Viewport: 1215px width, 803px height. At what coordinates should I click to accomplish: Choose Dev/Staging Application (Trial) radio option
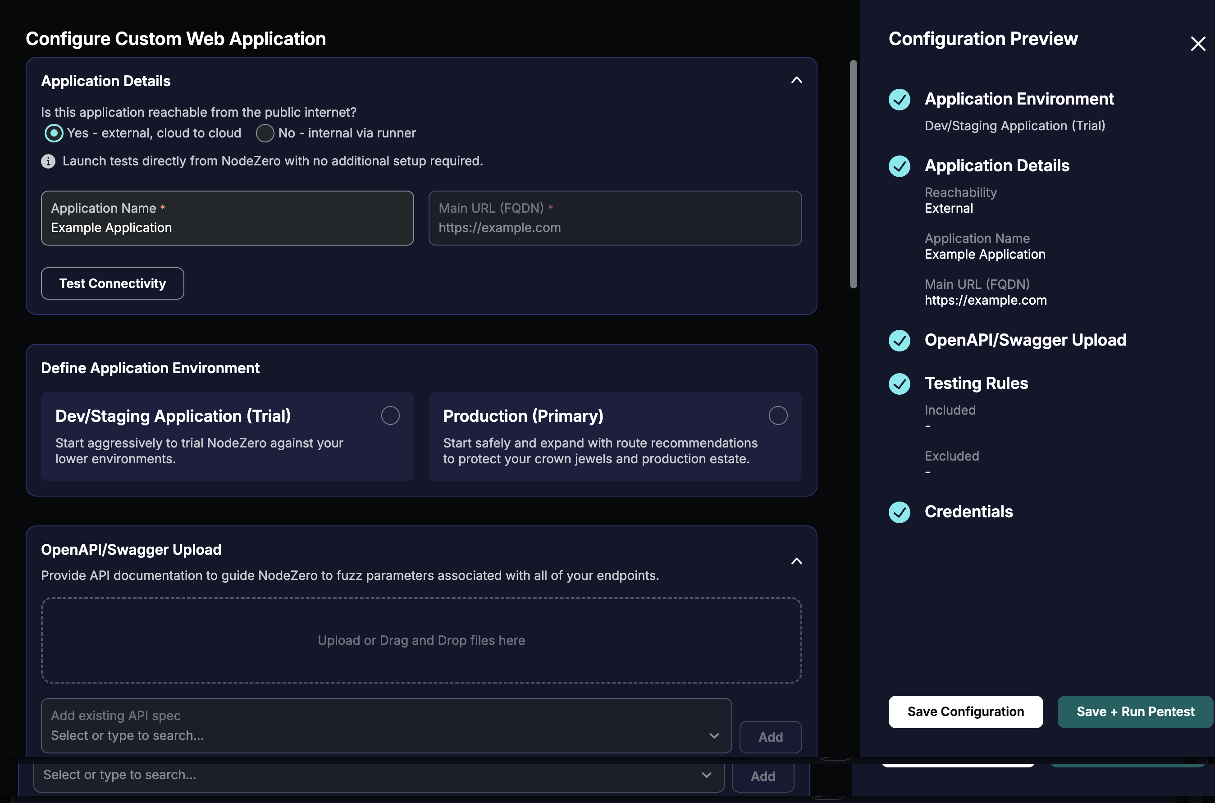[390, 415]
